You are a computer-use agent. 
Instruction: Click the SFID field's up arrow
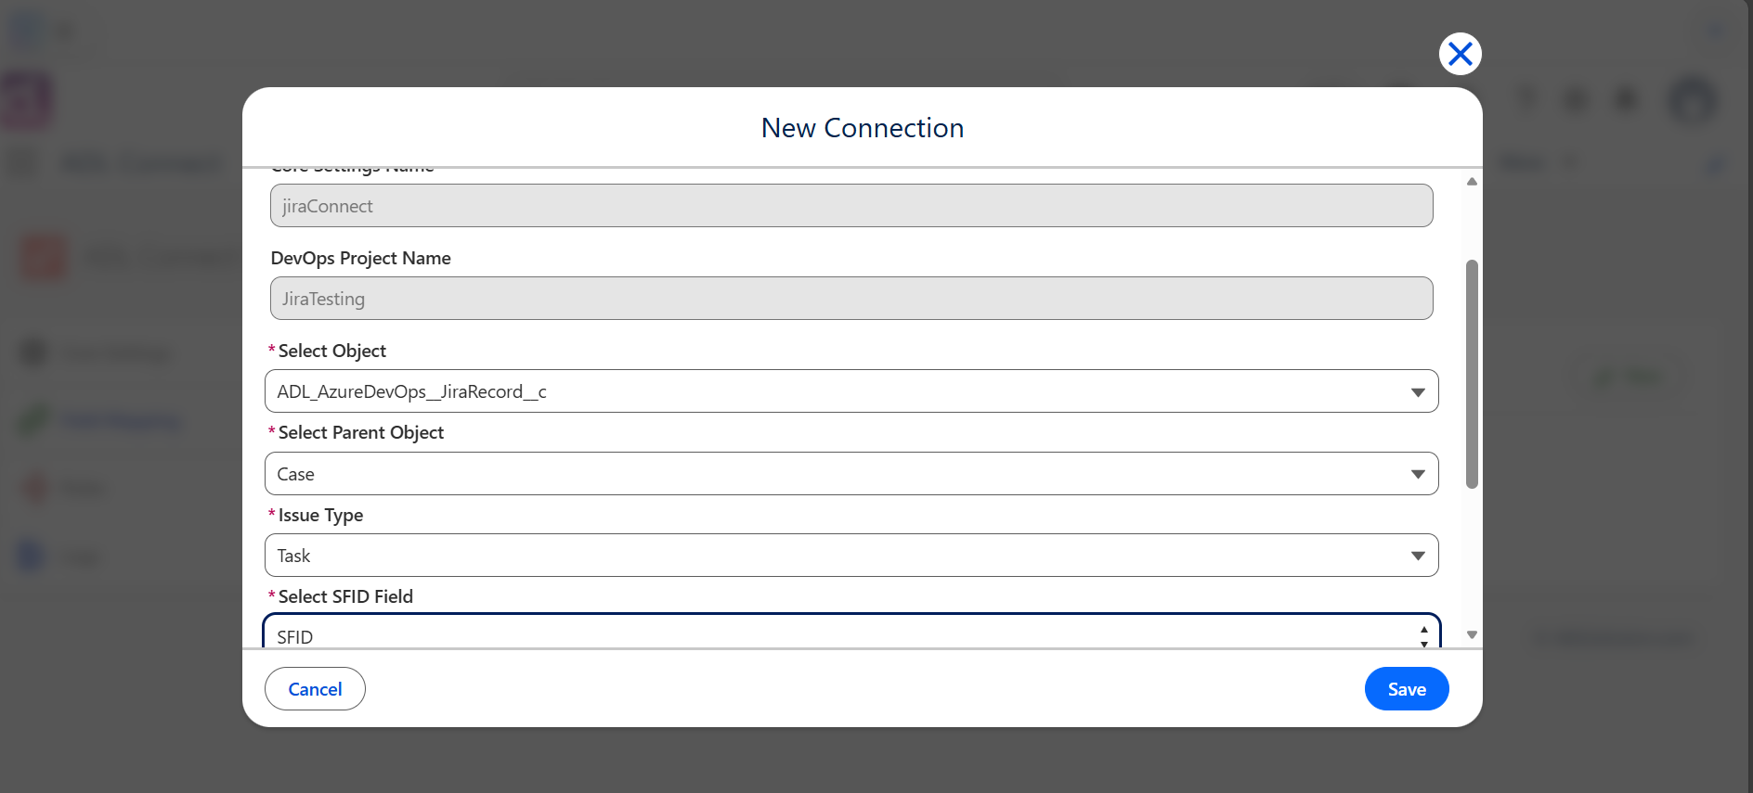1423,630
